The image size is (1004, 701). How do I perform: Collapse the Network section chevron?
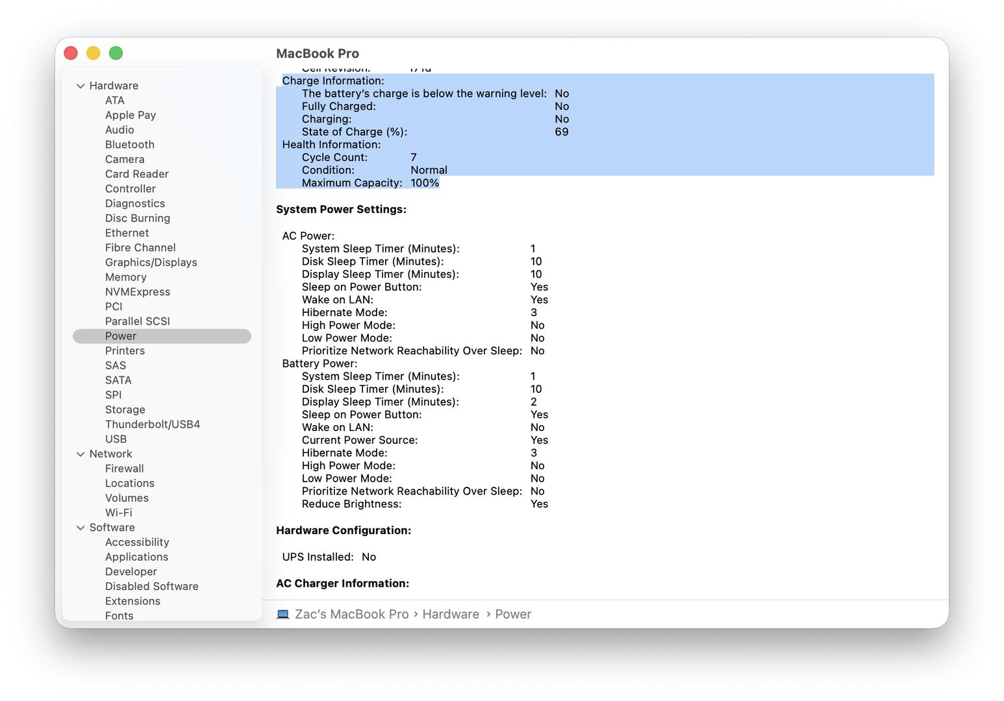81,454
